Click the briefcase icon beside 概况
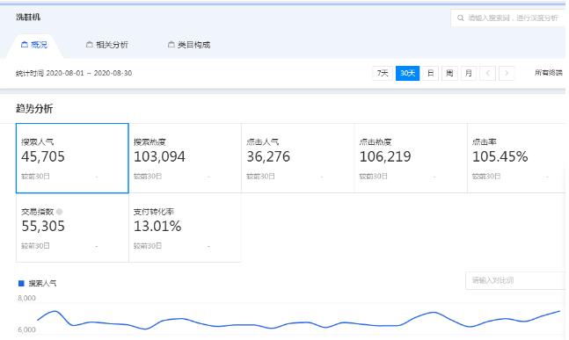The height and width of the screenshot is (340, 569). coord(25,45)
